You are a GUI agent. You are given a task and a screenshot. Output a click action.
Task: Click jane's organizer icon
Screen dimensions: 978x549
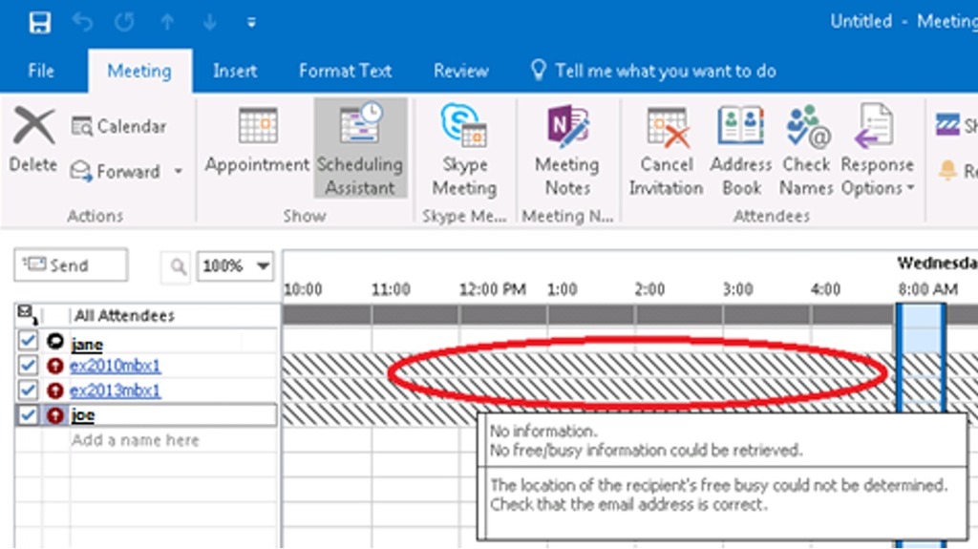(55, 341)
